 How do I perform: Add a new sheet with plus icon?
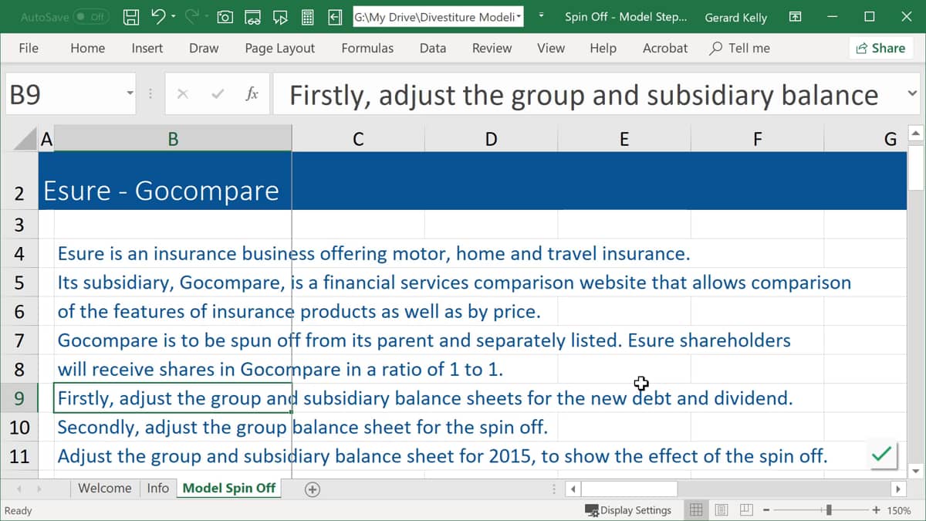point(313,489)
